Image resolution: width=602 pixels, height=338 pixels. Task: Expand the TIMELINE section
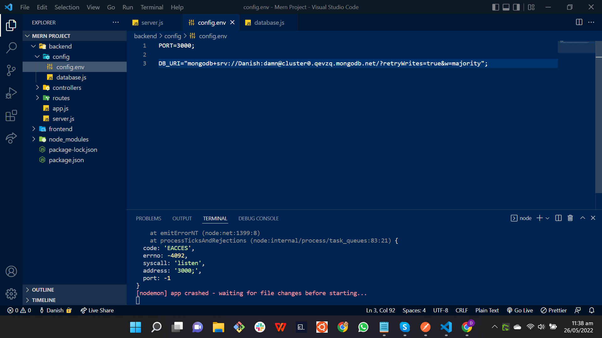[x=75, y=300]
